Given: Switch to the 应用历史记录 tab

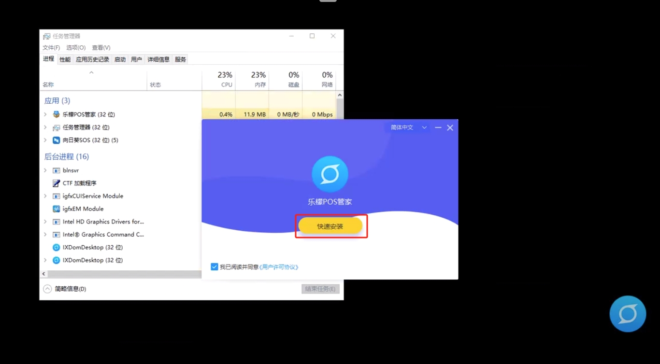Looking at the screenshot, I should (x=92, y=59).
